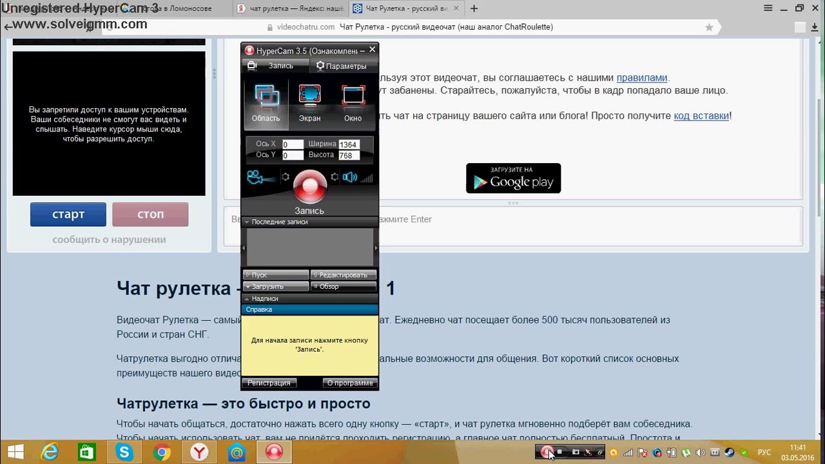The width and height of the screenshot is (825, 464).
Task: Open the HyperCam taskbar button
Action: 274,453
